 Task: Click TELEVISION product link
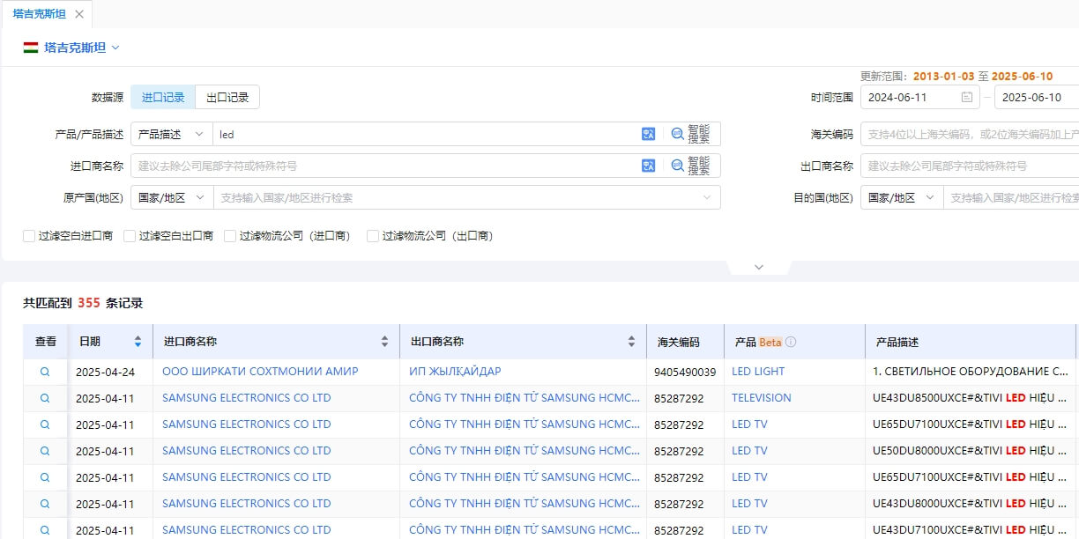tap(762, 398)
